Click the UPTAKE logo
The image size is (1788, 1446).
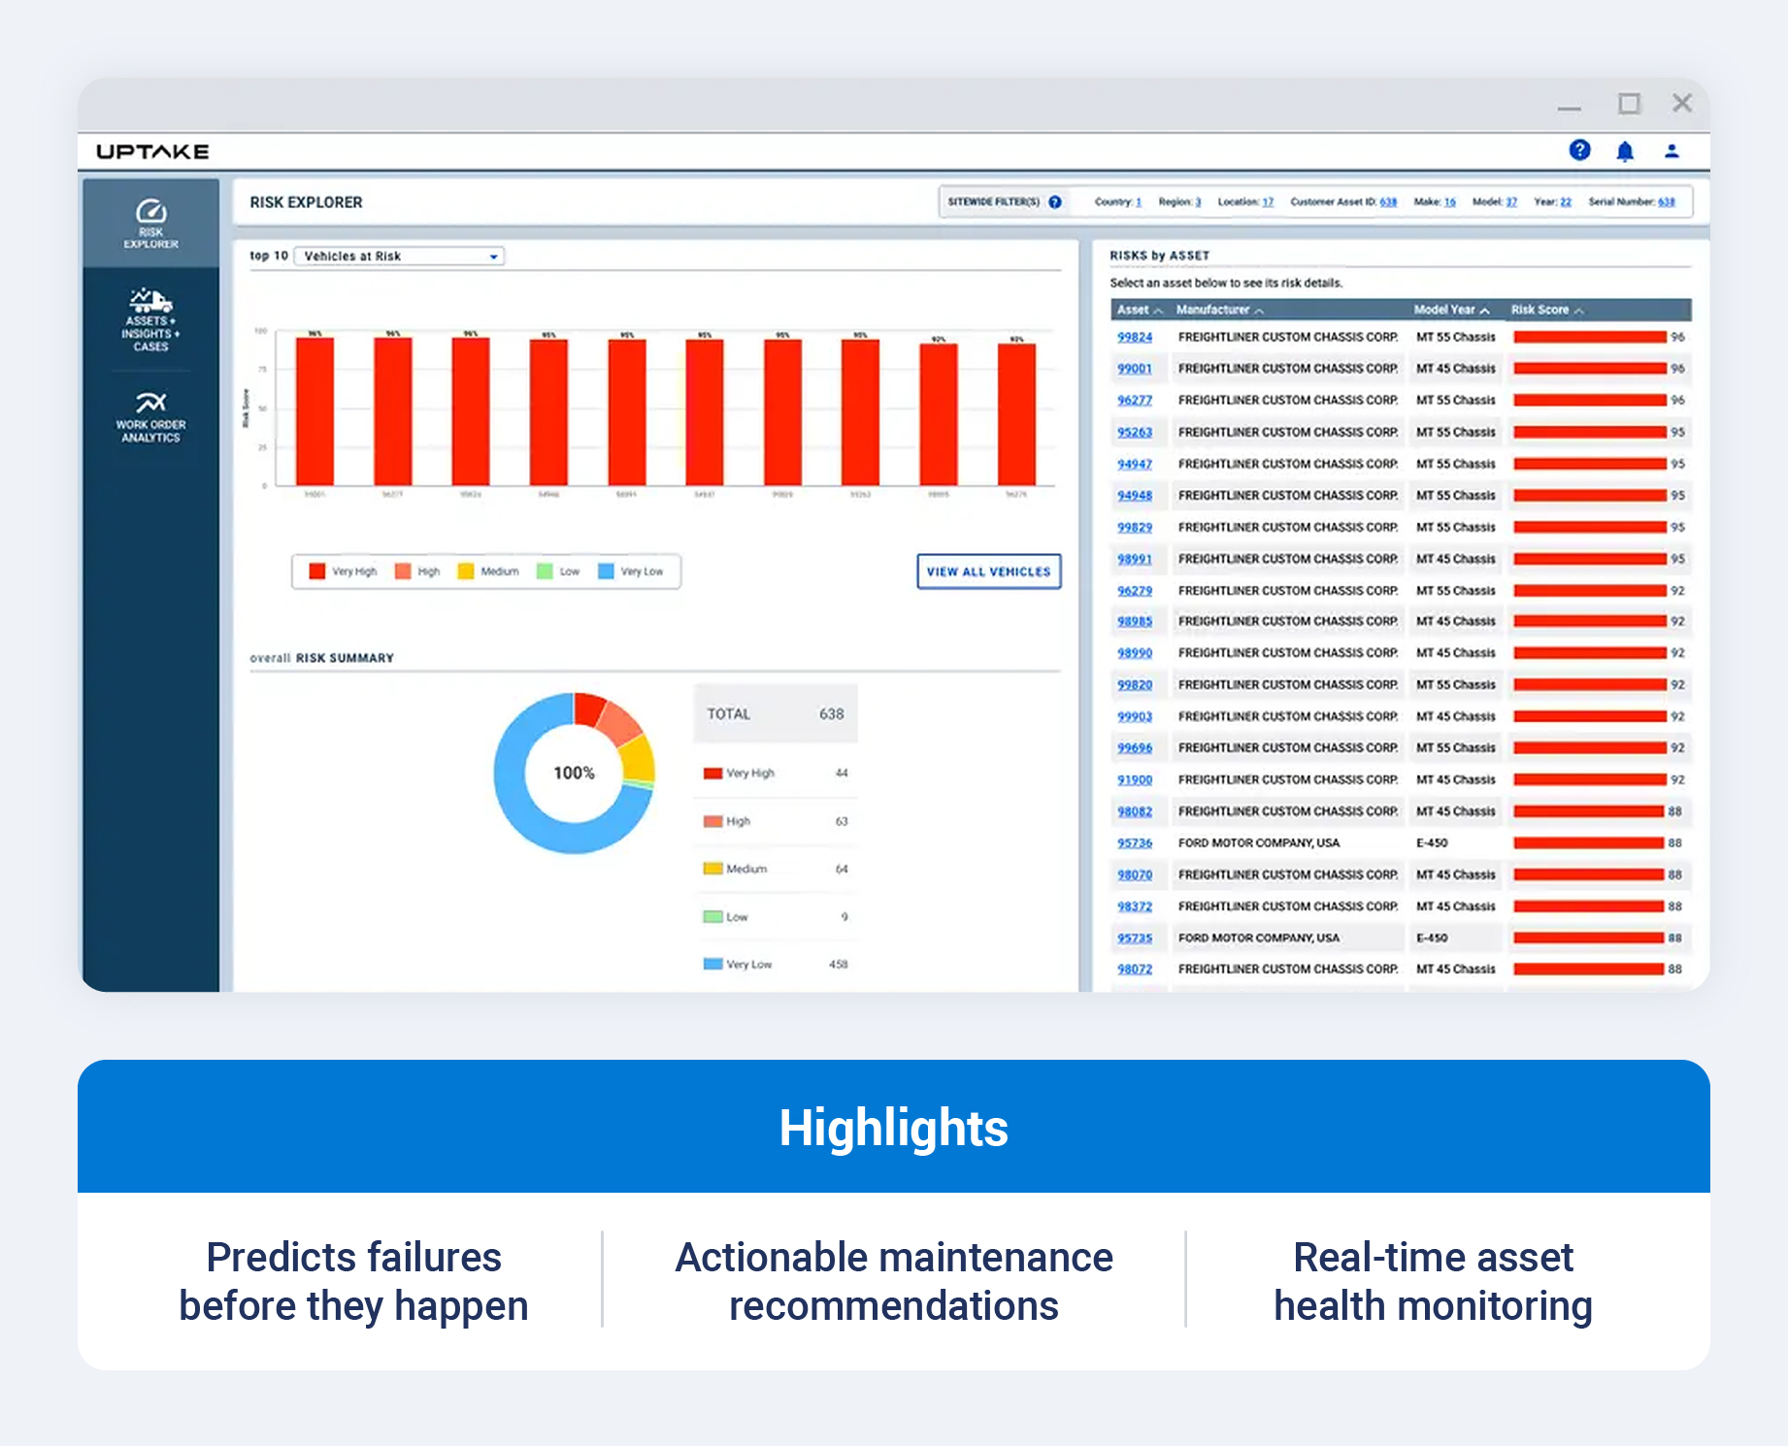point(152,151)
